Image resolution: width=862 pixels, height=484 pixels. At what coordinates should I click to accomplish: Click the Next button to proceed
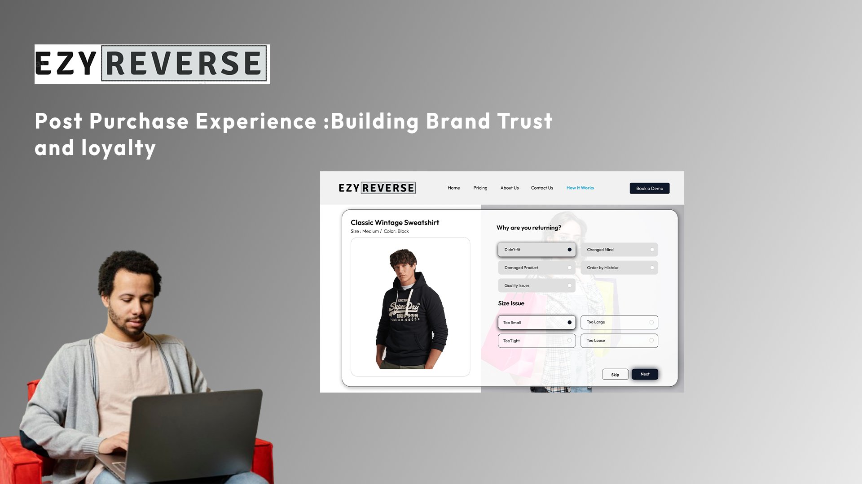click(x=645, y=373)
